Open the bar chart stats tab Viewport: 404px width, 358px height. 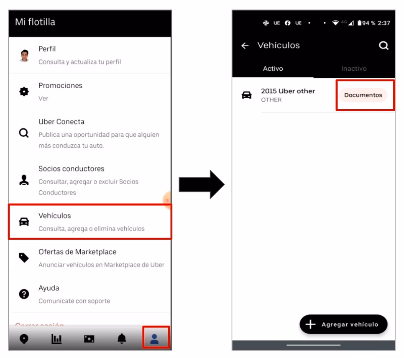56,339
